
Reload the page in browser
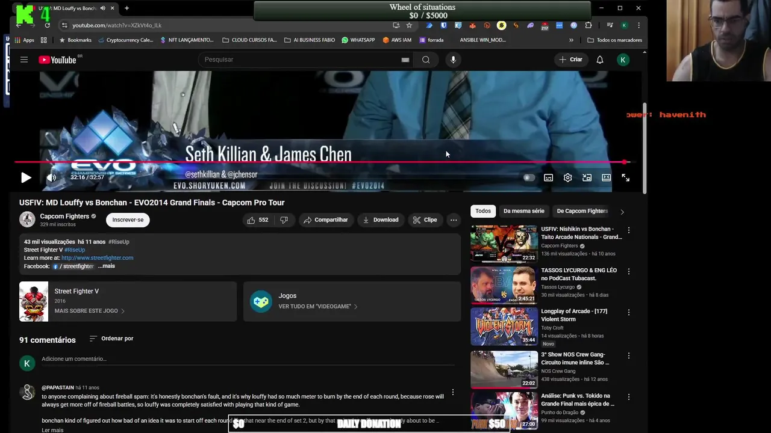pos(47,25)
